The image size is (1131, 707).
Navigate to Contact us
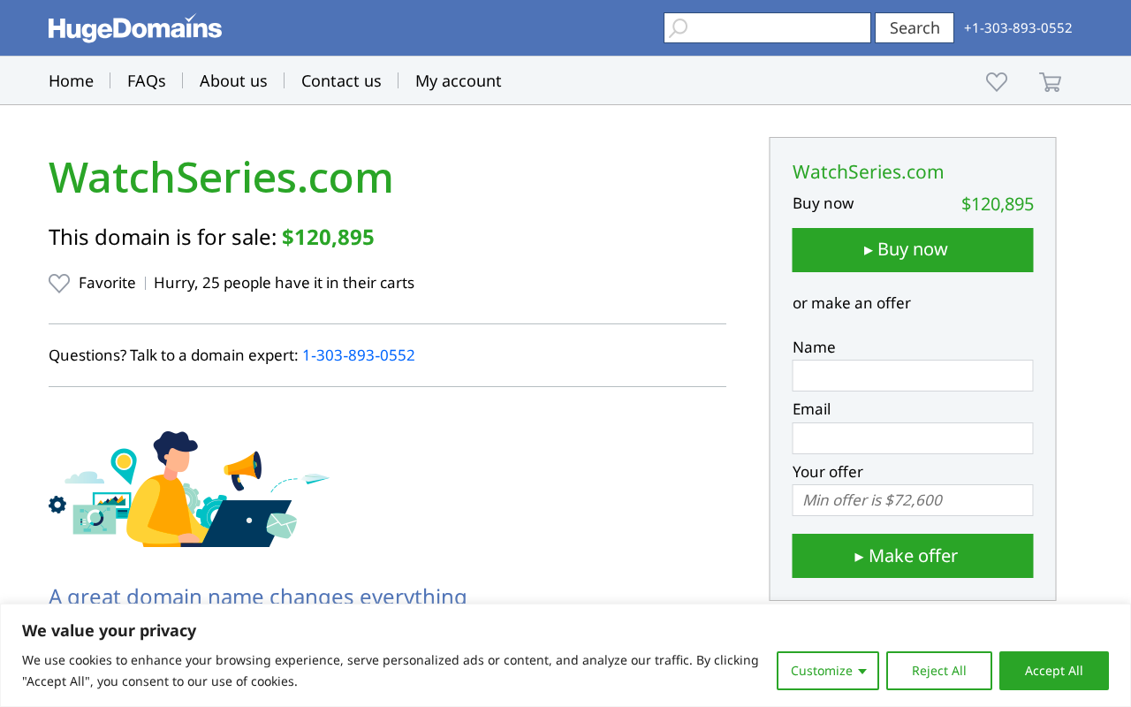(x=341, y=80)
